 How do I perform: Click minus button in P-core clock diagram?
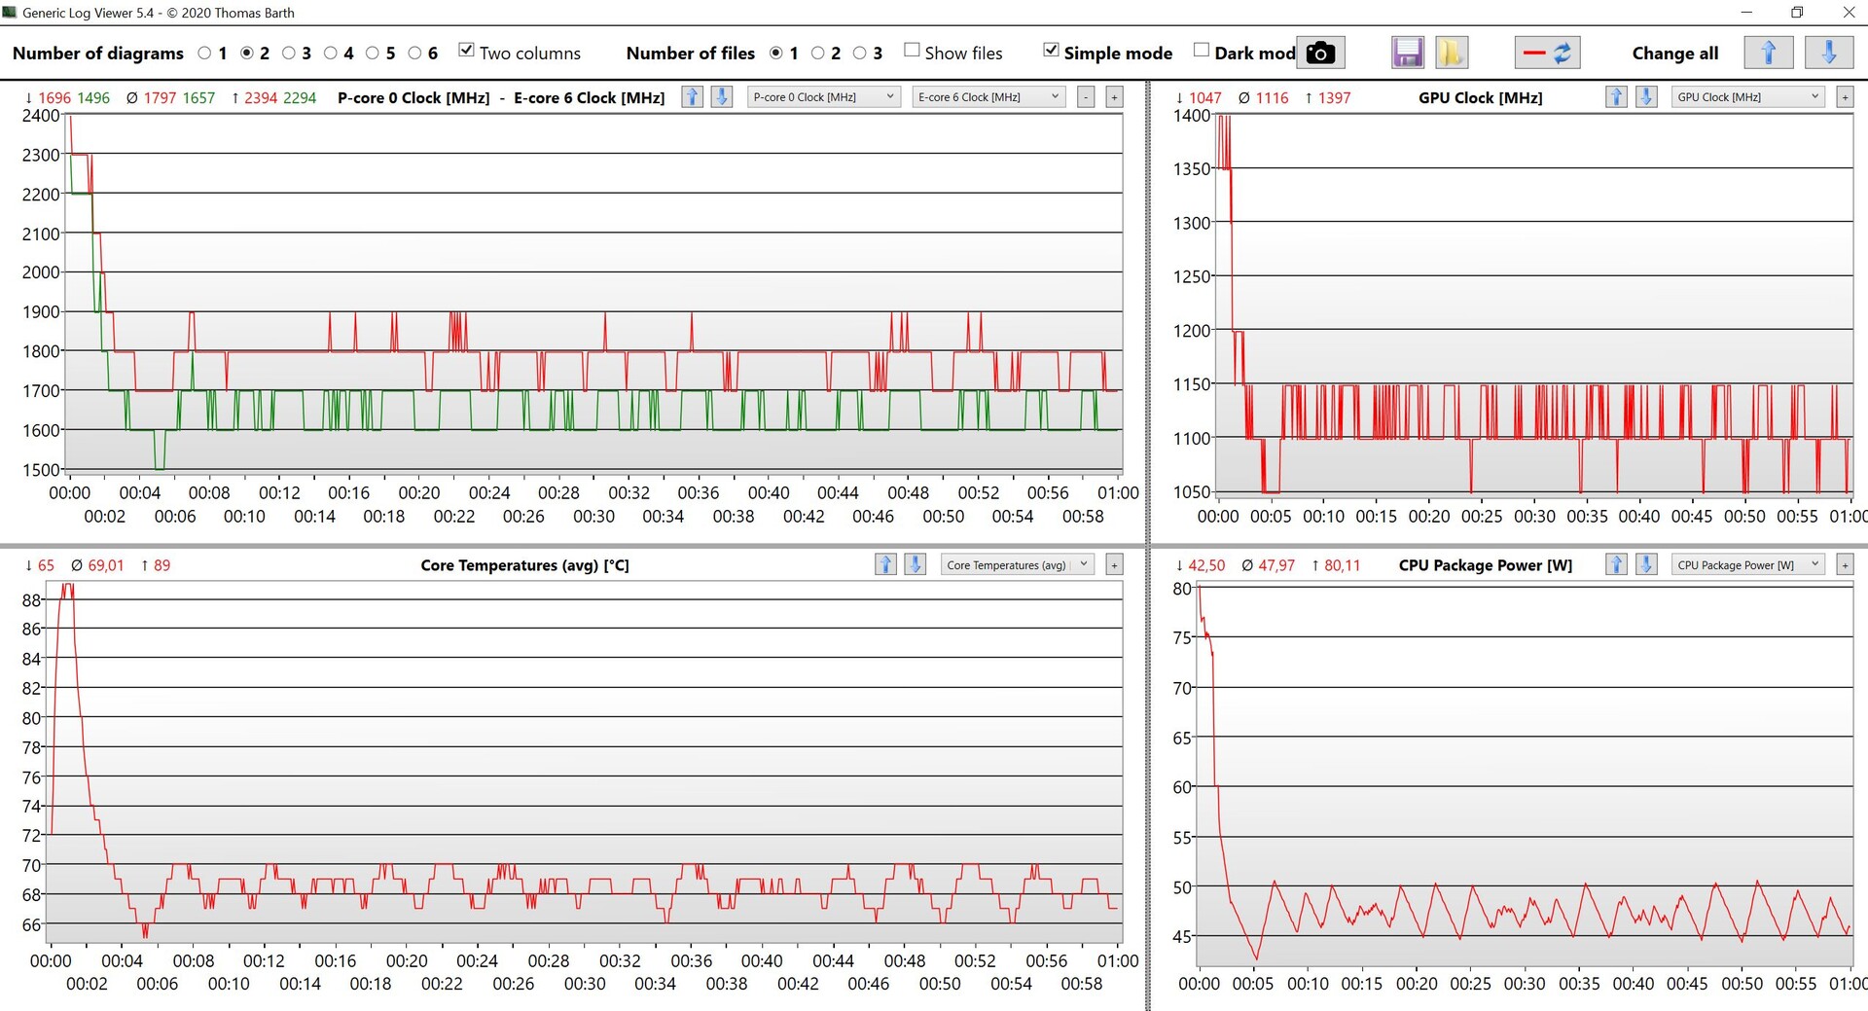1086,97
